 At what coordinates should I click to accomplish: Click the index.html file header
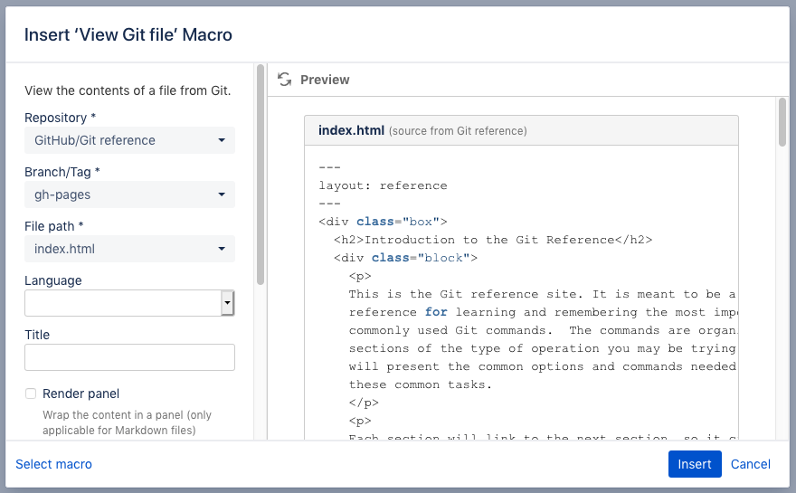[352, 130]
